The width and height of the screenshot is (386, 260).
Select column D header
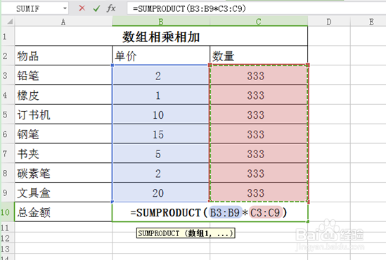(329, 22)
